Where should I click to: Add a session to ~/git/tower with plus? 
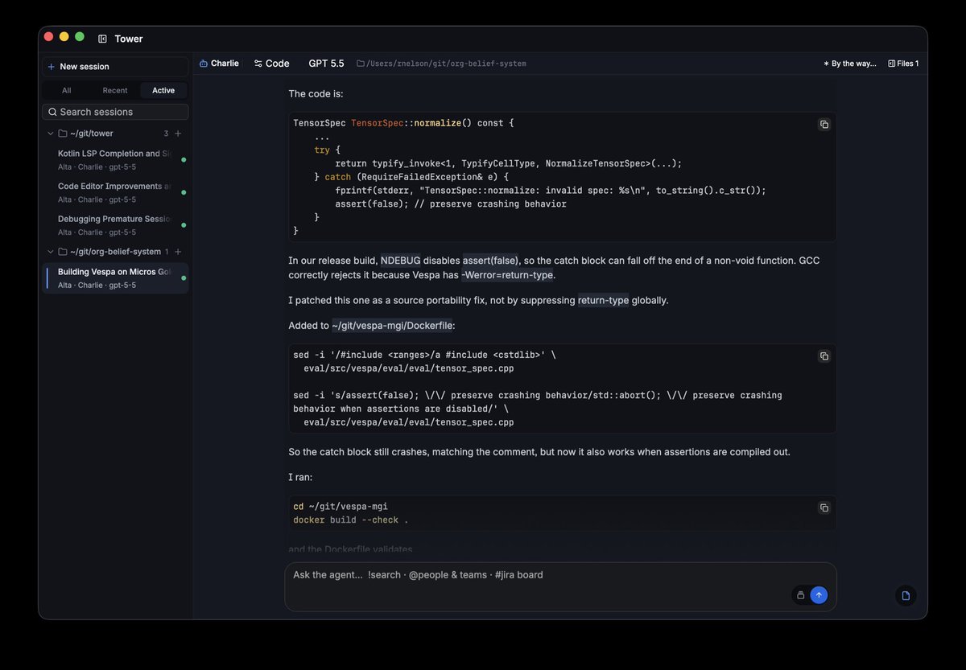point(178,134)
